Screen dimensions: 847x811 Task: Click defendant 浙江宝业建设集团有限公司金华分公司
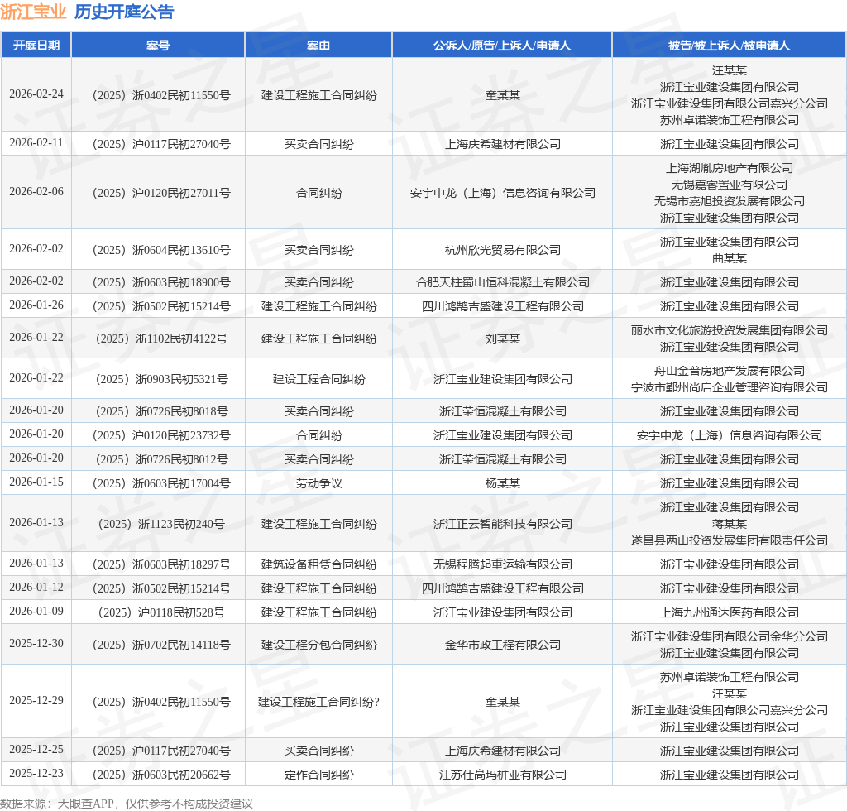[x=730, y=636]
